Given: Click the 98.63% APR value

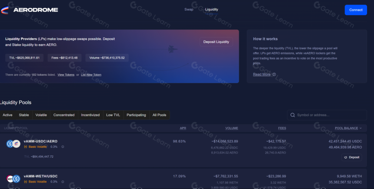Looking at the screenshot, I should (179, 141).
